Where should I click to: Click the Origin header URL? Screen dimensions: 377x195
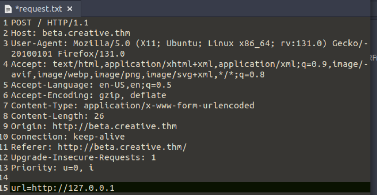(115, 126)
